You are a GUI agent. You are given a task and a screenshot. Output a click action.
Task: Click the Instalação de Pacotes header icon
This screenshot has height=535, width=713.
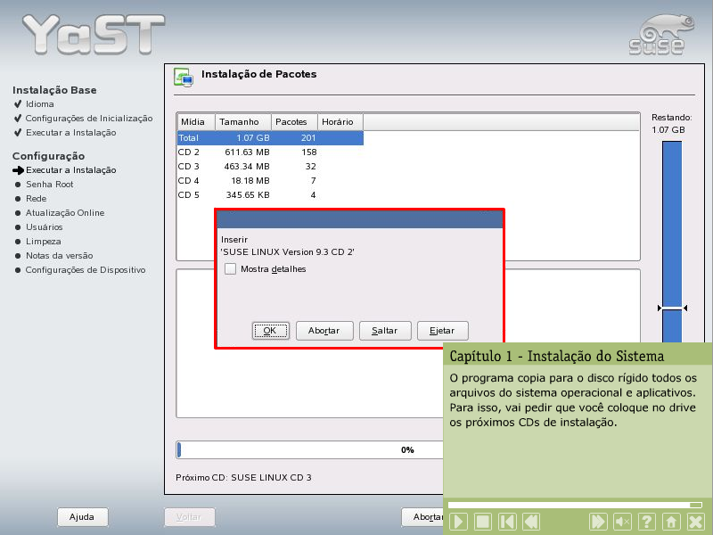pos(183,78)
